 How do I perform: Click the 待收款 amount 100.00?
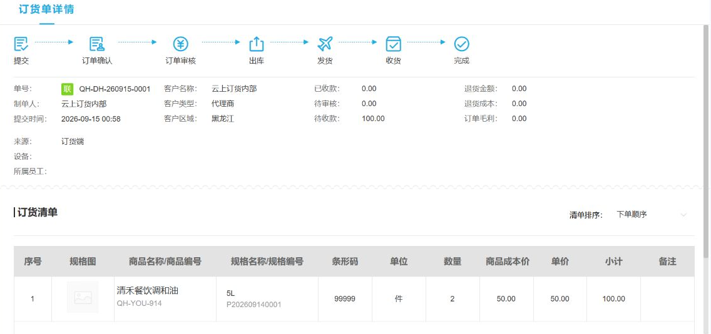coord(373,119)
